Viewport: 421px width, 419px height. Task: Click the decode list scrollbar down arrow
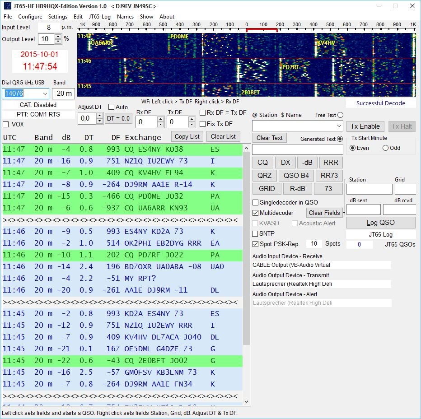247,401
